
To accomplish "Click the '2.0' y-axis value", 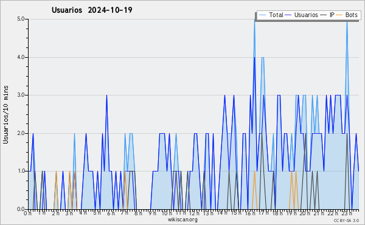I will (21, 133).
